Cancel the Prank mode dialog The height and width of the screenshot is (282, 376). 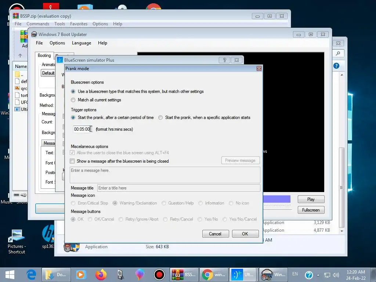pyautogui.click(x=216, y=234)
